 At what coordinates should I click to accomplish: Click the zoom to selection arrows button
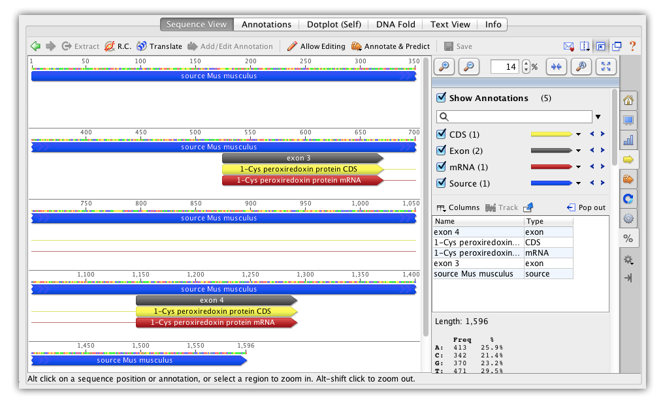pos(556,67)
